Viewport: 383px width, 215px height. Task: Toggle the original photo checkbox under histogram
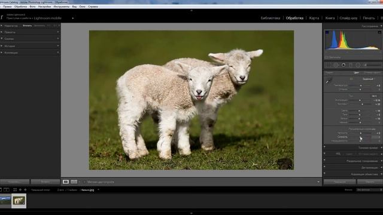326,57
